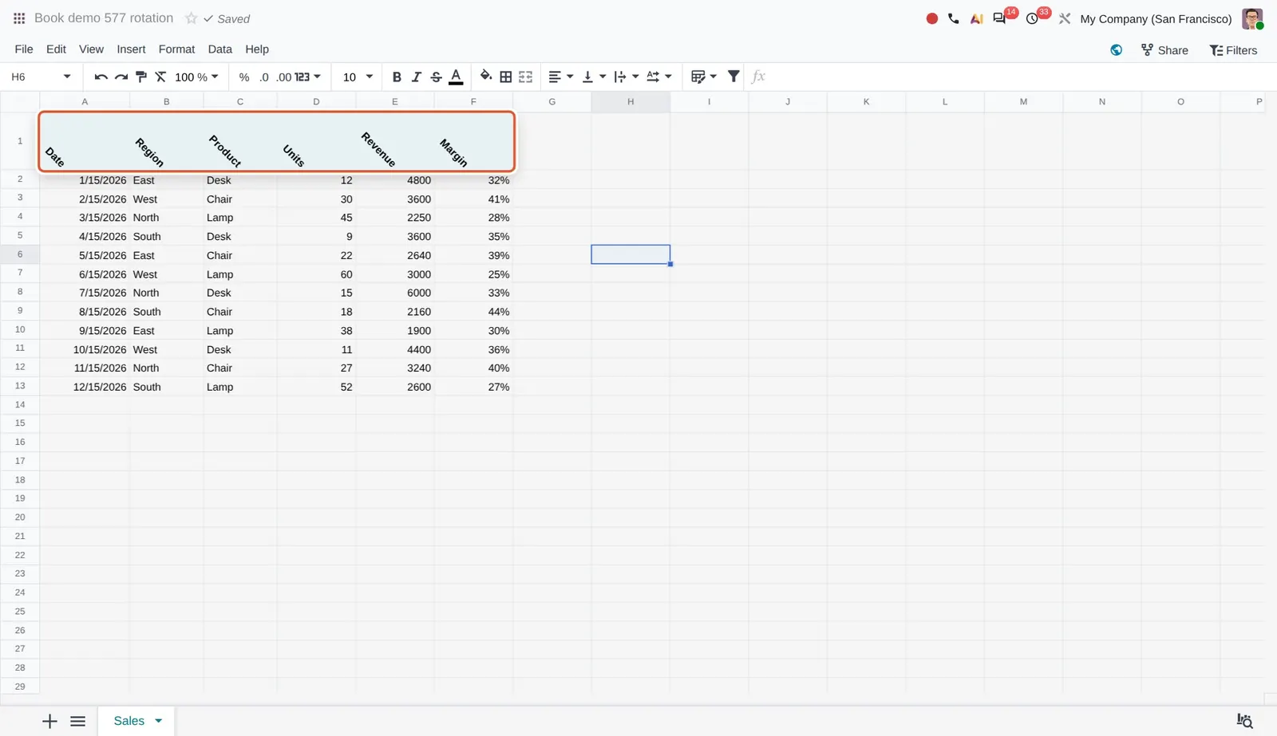Open the conversations icon with 14 badge
Viewport: 1277px width, 736px height.
pyautogui.click(x=1000, y=18)
